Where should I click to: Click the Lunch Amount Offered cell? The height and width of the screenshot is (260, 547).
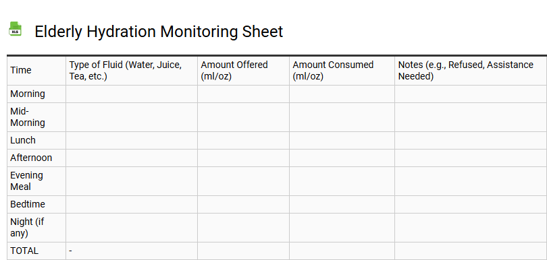coord(243,140)
